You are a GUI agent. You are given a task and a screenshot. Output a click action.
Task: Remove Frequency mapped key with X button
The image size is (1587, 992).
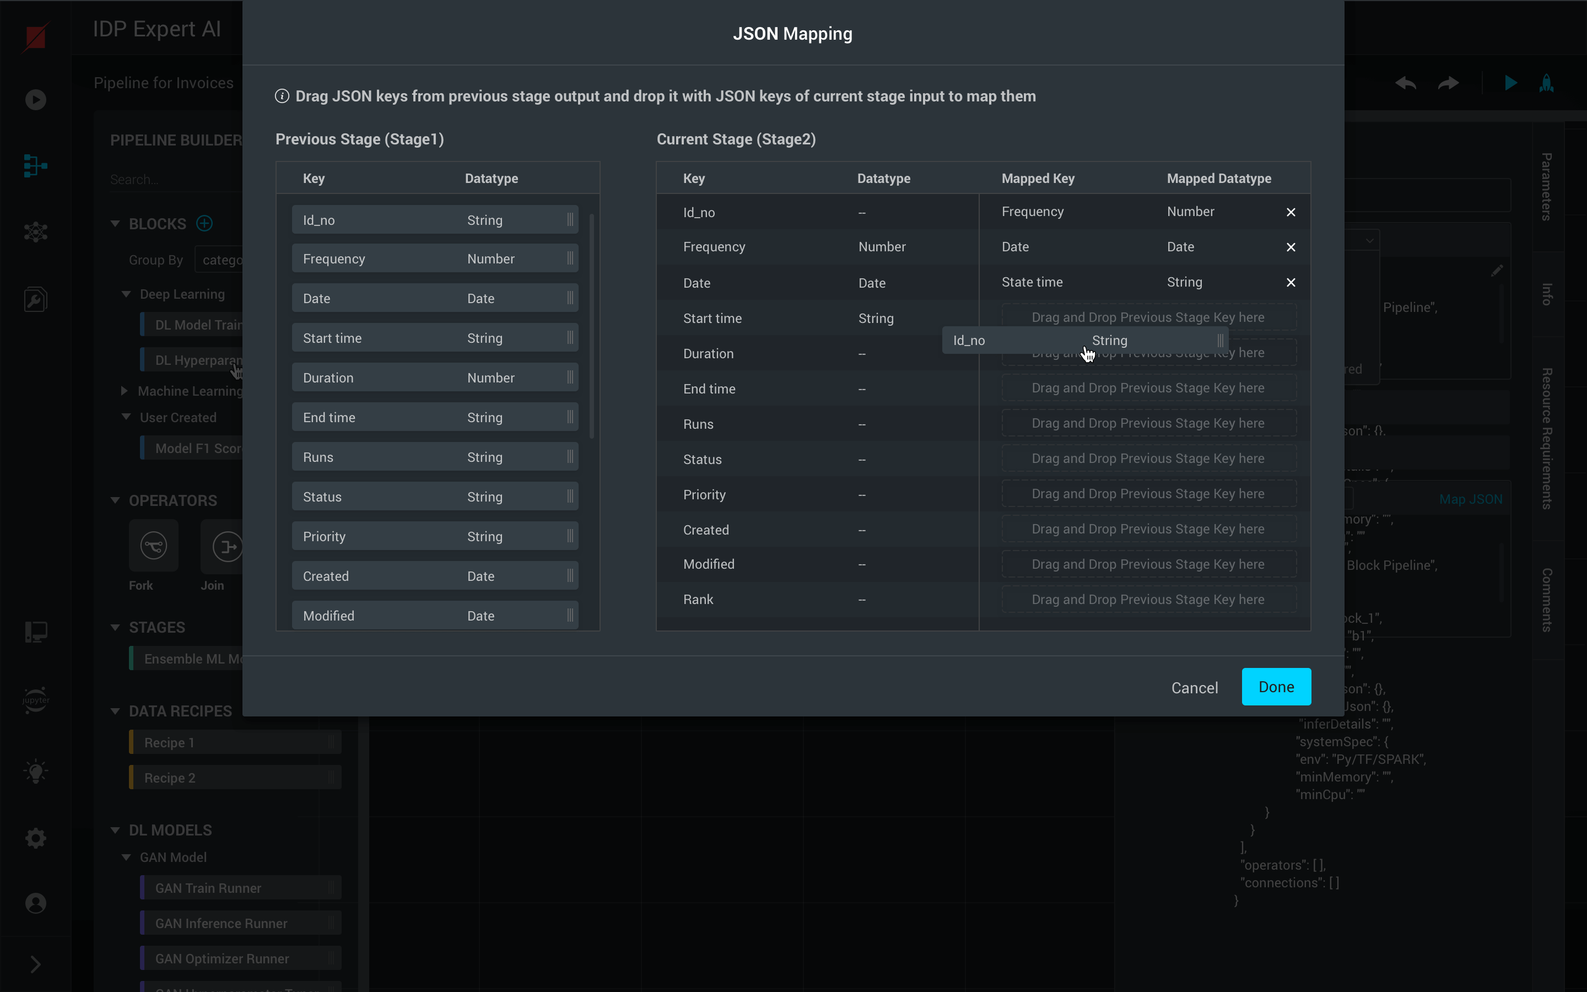[x=1291, y=212]
